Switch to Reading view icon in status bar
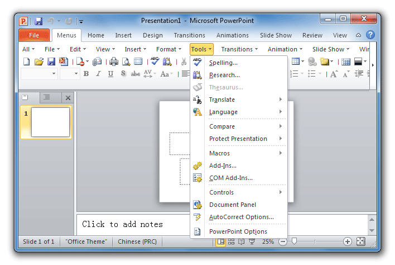395x265 pixels. click(x=242, y=242)
